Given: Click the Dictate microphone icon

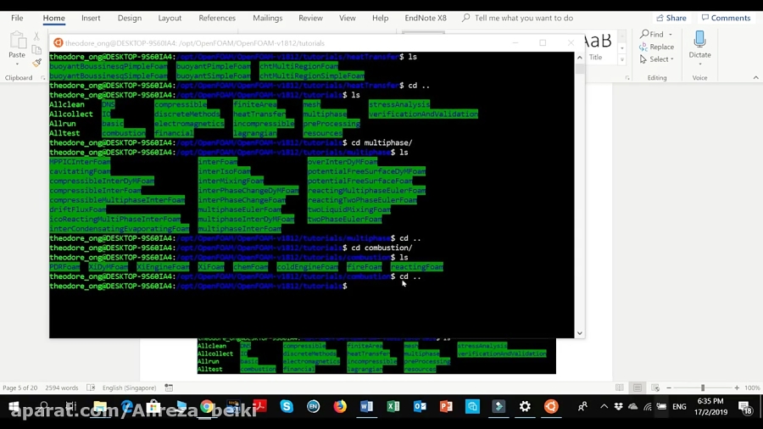Looking at the screenshot, I should pos(699,39).
